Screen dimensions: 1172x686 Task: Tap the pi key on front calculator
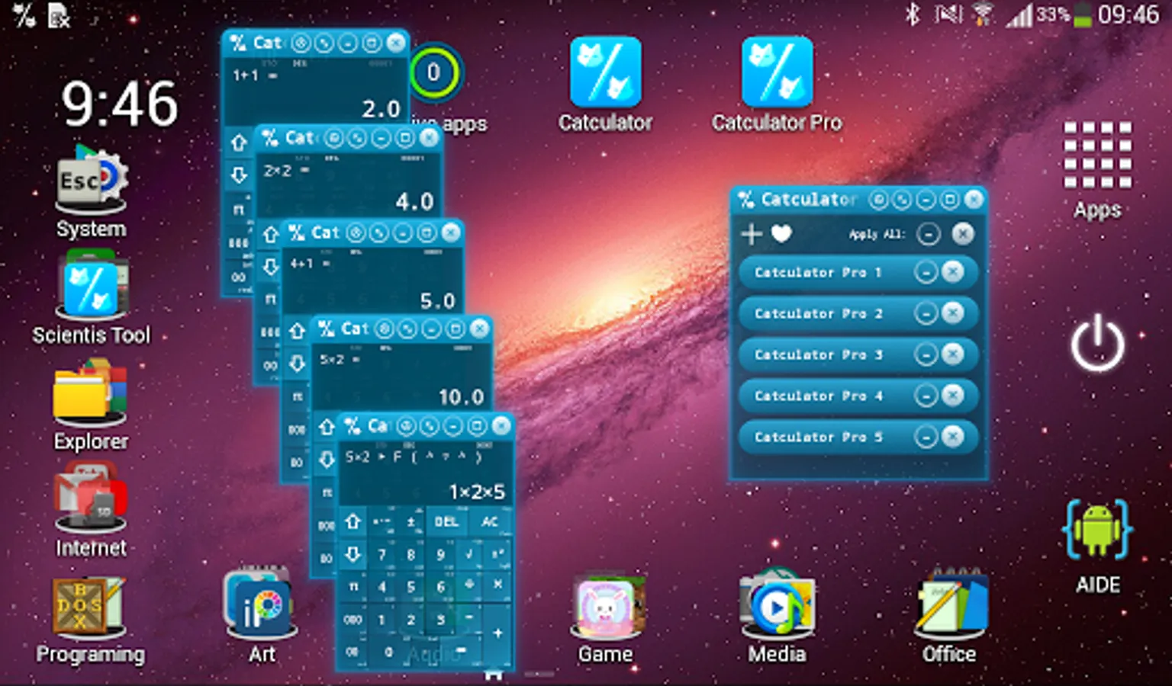point(353,587)
